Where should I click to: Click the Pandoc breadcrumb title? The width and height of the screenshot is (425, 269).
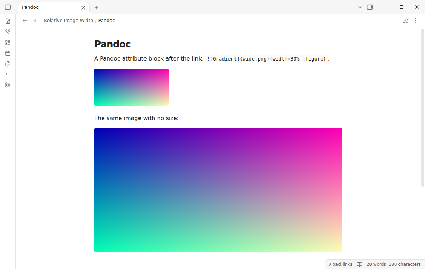point(107,21)
